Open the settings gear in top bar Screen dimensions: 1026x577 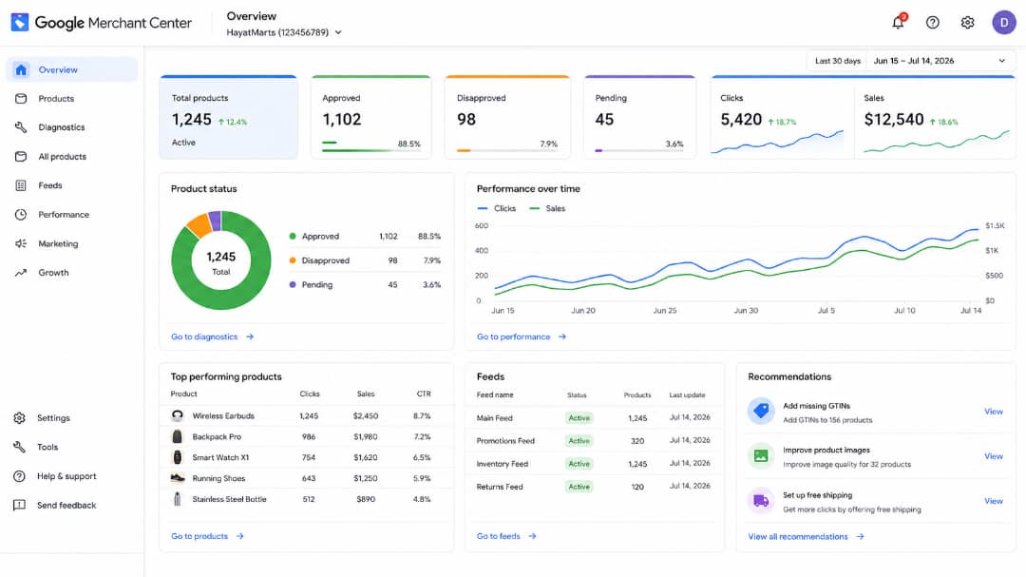[x=967, y=22]
